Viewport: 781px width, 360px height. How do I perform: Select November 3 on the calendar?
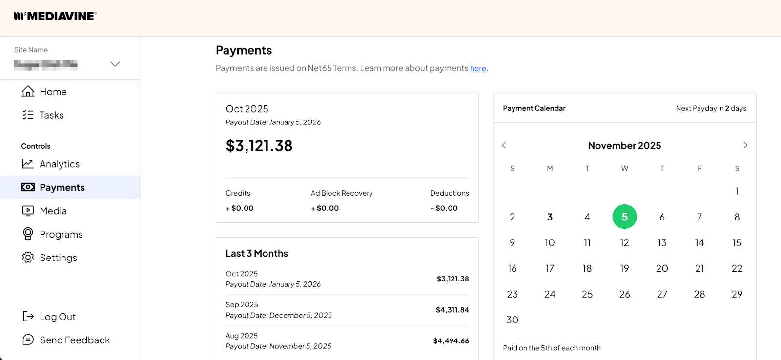(550, 217)
